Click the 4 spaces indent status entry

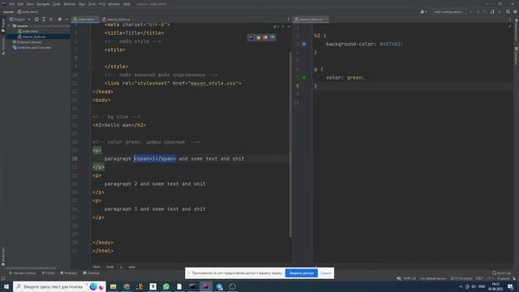[x=504, y=279]
